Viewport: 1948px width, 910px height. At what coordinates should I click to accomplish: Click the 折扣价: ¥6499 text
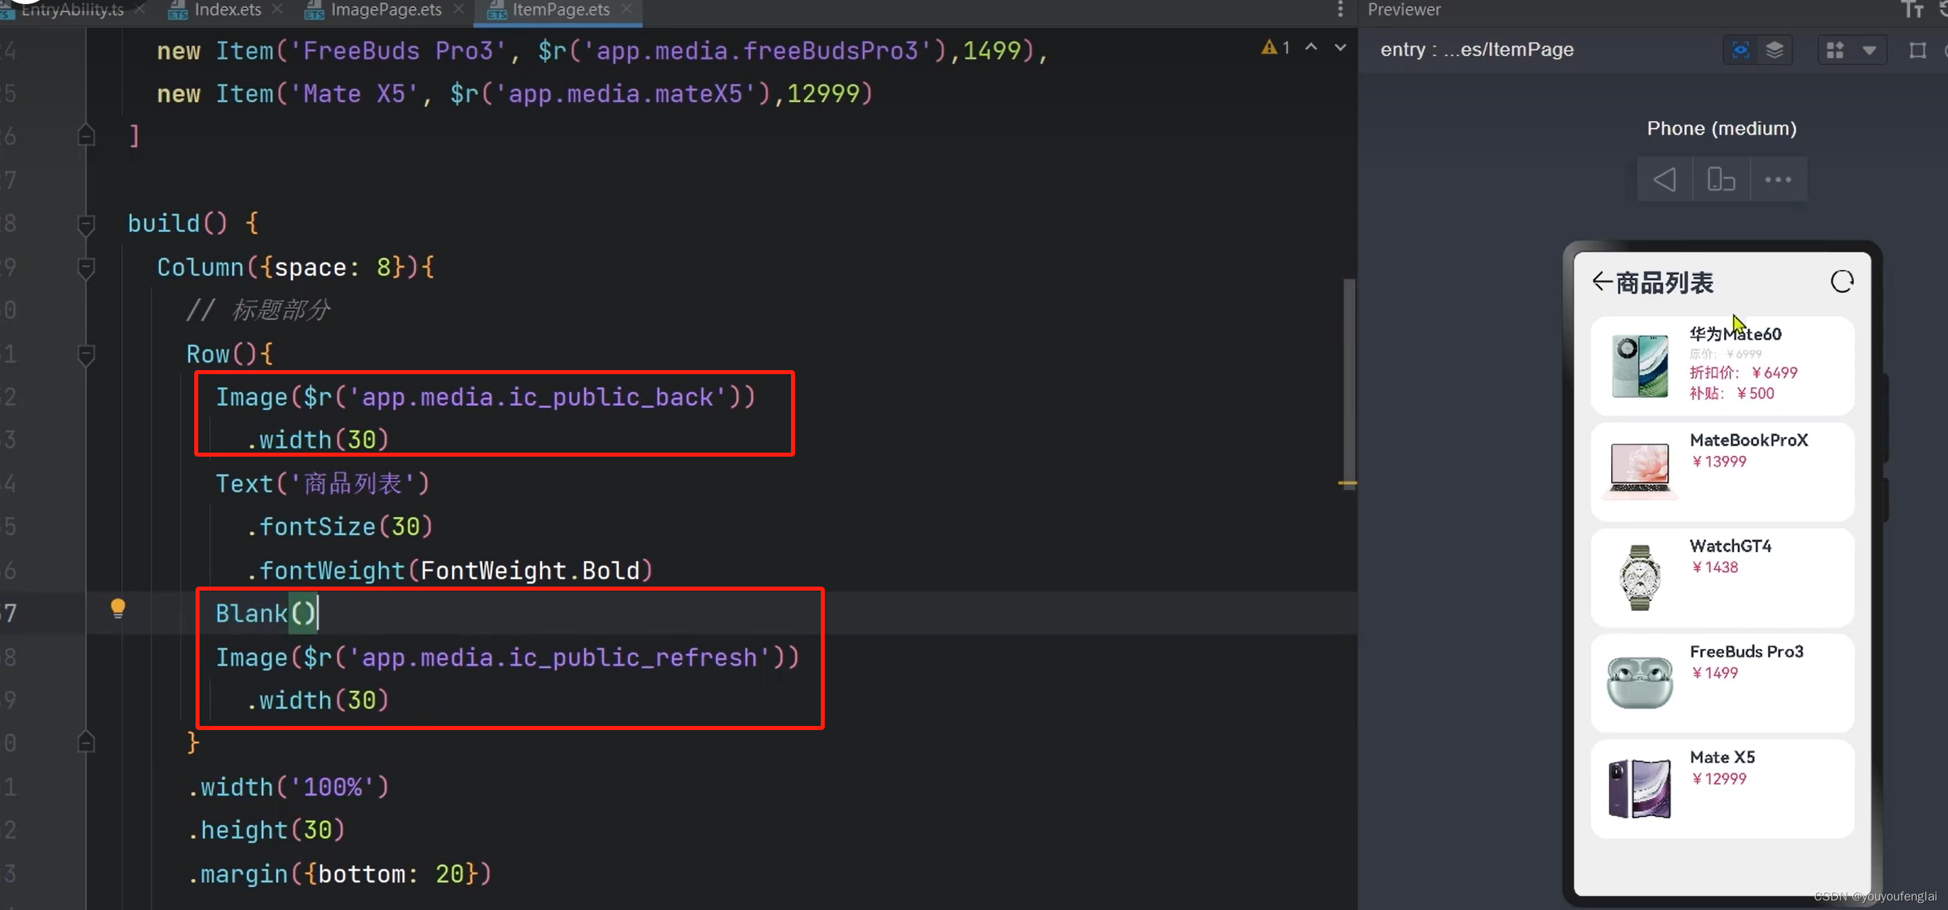1743,373
